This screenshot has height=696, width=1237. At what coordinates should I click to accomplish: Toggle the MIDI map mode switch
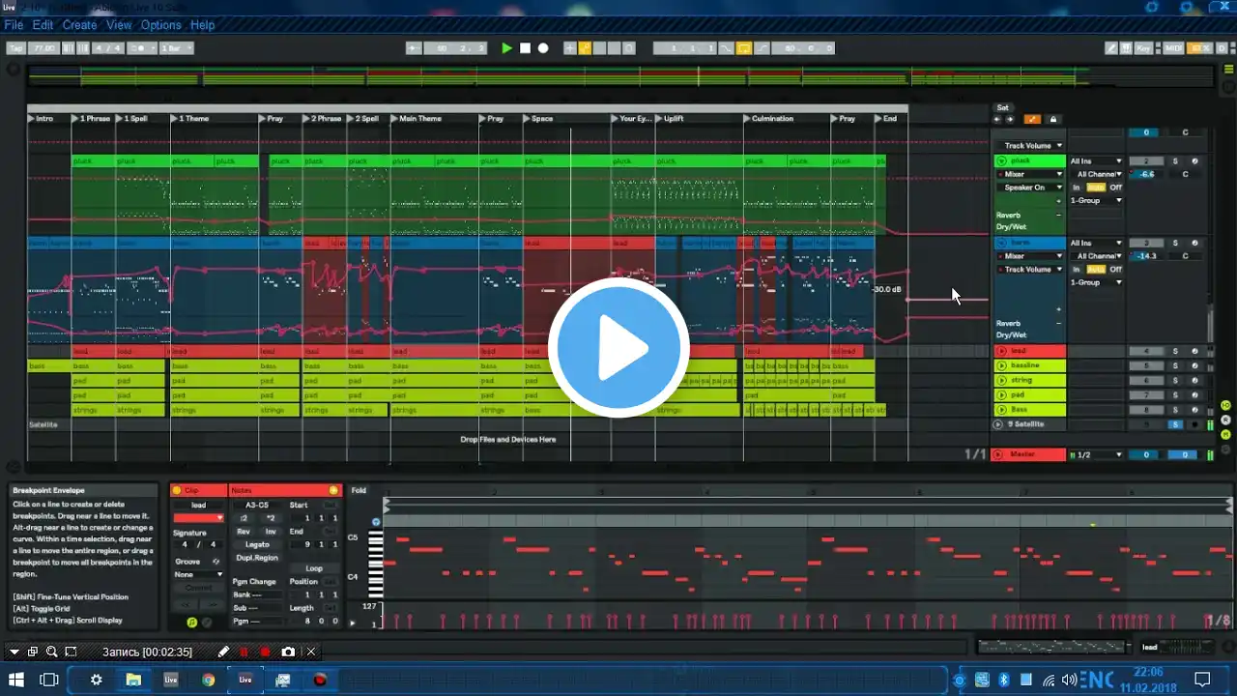[x=1173, y=47]
